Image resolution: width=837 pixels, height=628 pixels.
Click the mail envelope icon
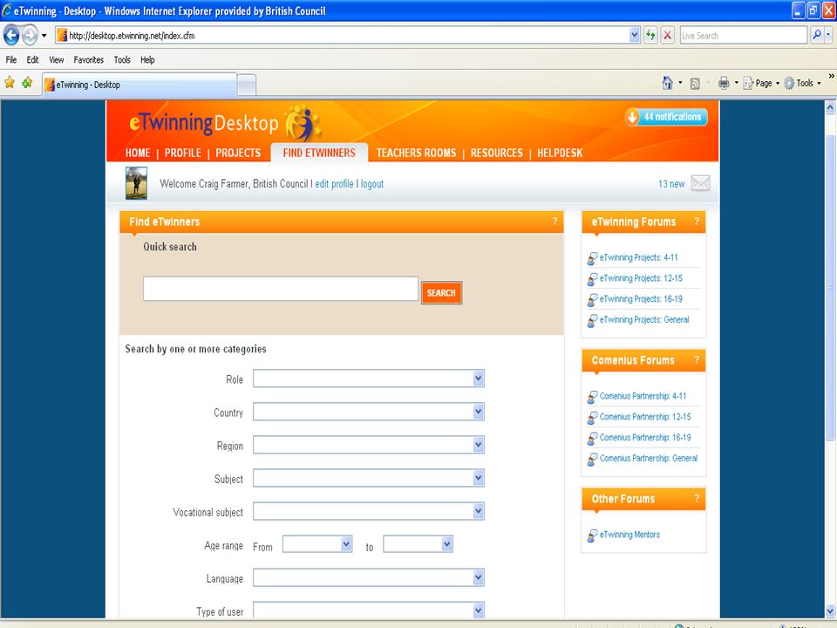tap(700, 183)
